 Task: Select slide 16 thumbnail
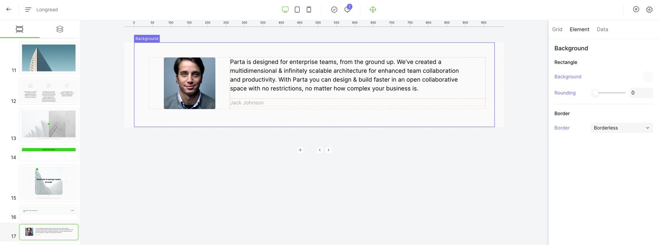(49, 213)
